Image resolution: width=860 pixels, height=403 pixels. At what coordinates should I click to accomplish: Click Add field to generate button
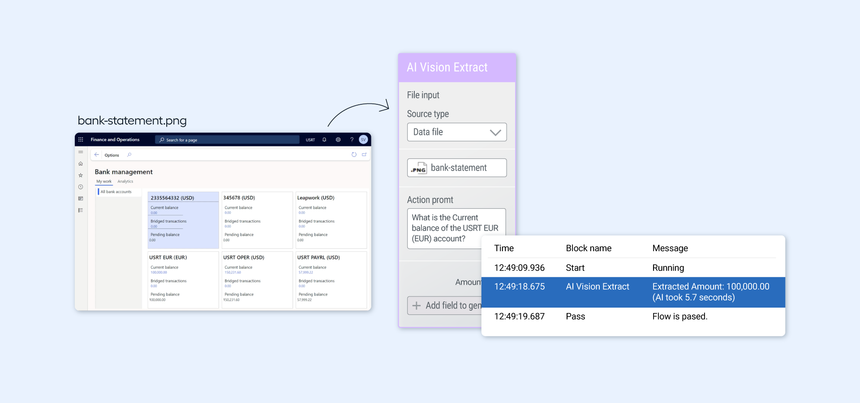click(x=445, y=305)
